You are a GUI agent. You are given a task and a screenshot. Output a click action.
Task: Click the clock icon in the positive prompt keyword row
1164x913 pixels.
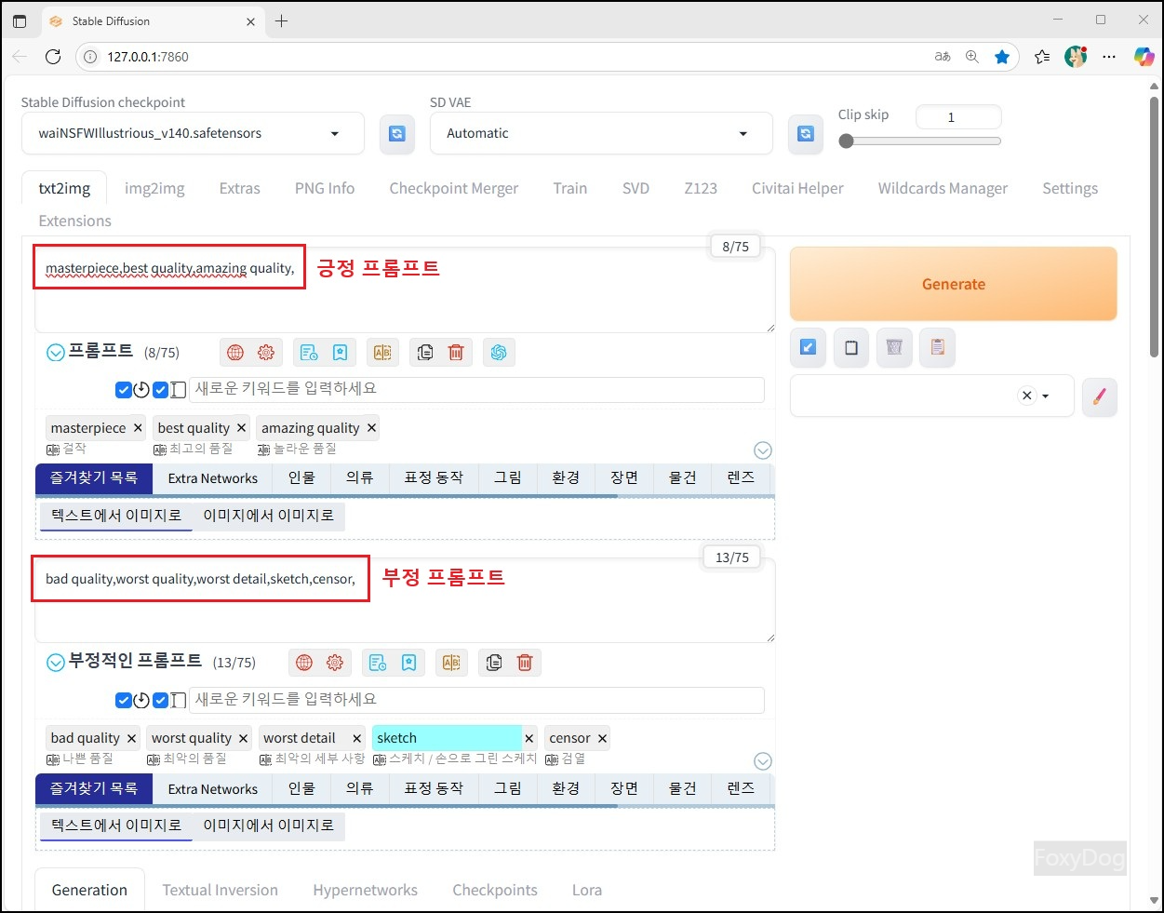point(141,390)
